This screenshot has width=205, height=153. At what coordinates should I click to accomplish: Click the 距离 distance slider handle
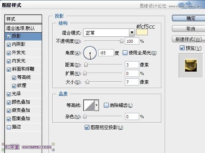coord(86,64)
